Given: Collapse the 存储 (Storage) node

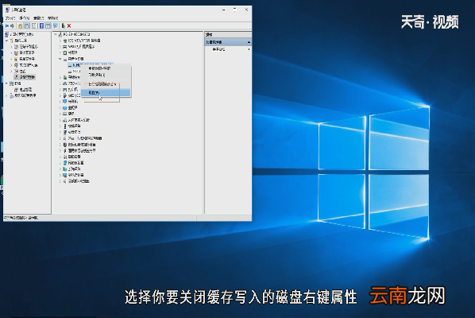Looking at the screenshot, I should [x=7, y=83].
